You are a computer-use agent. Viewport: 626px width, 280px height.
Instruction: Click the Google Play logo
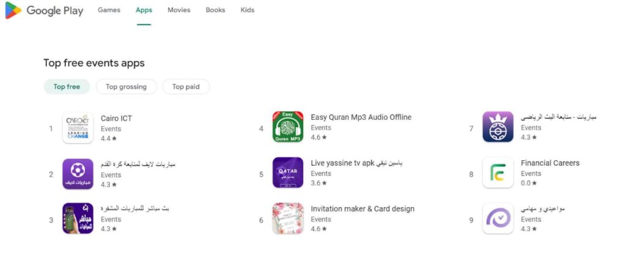(x=44, y=10)
